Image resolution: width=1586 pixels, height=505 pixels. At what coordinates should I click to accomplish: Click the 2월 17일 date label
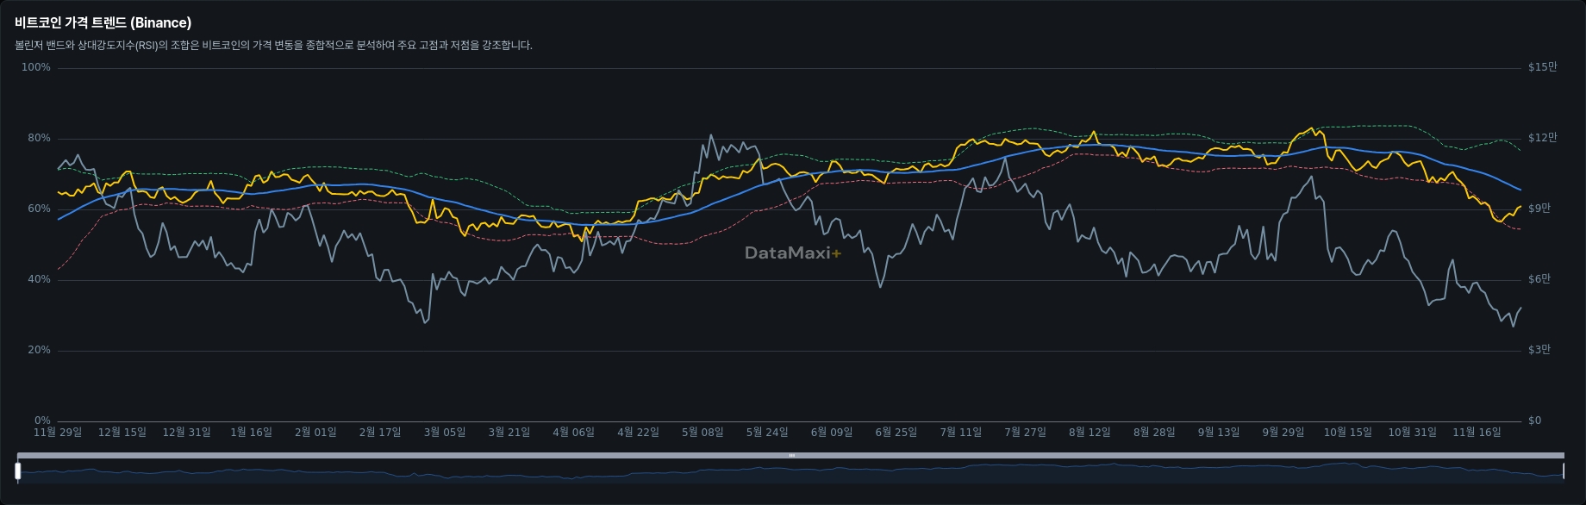click(x=380, y=433)
